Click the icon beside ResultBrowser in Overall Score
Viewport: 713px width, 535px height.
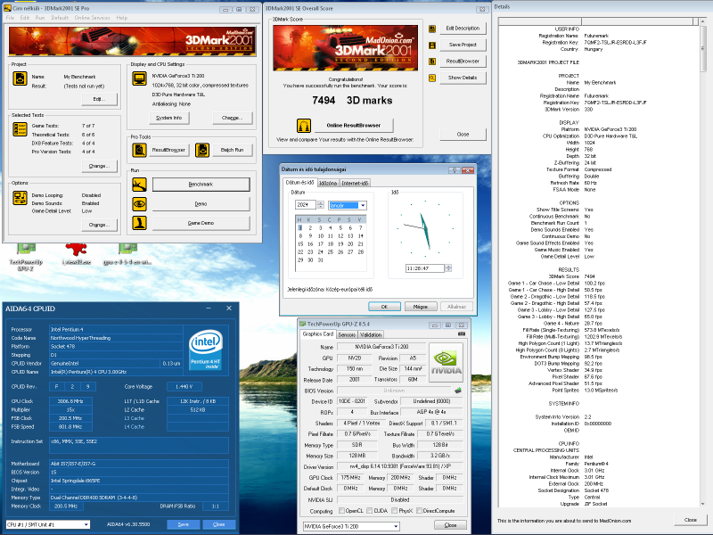coord(432,62)
